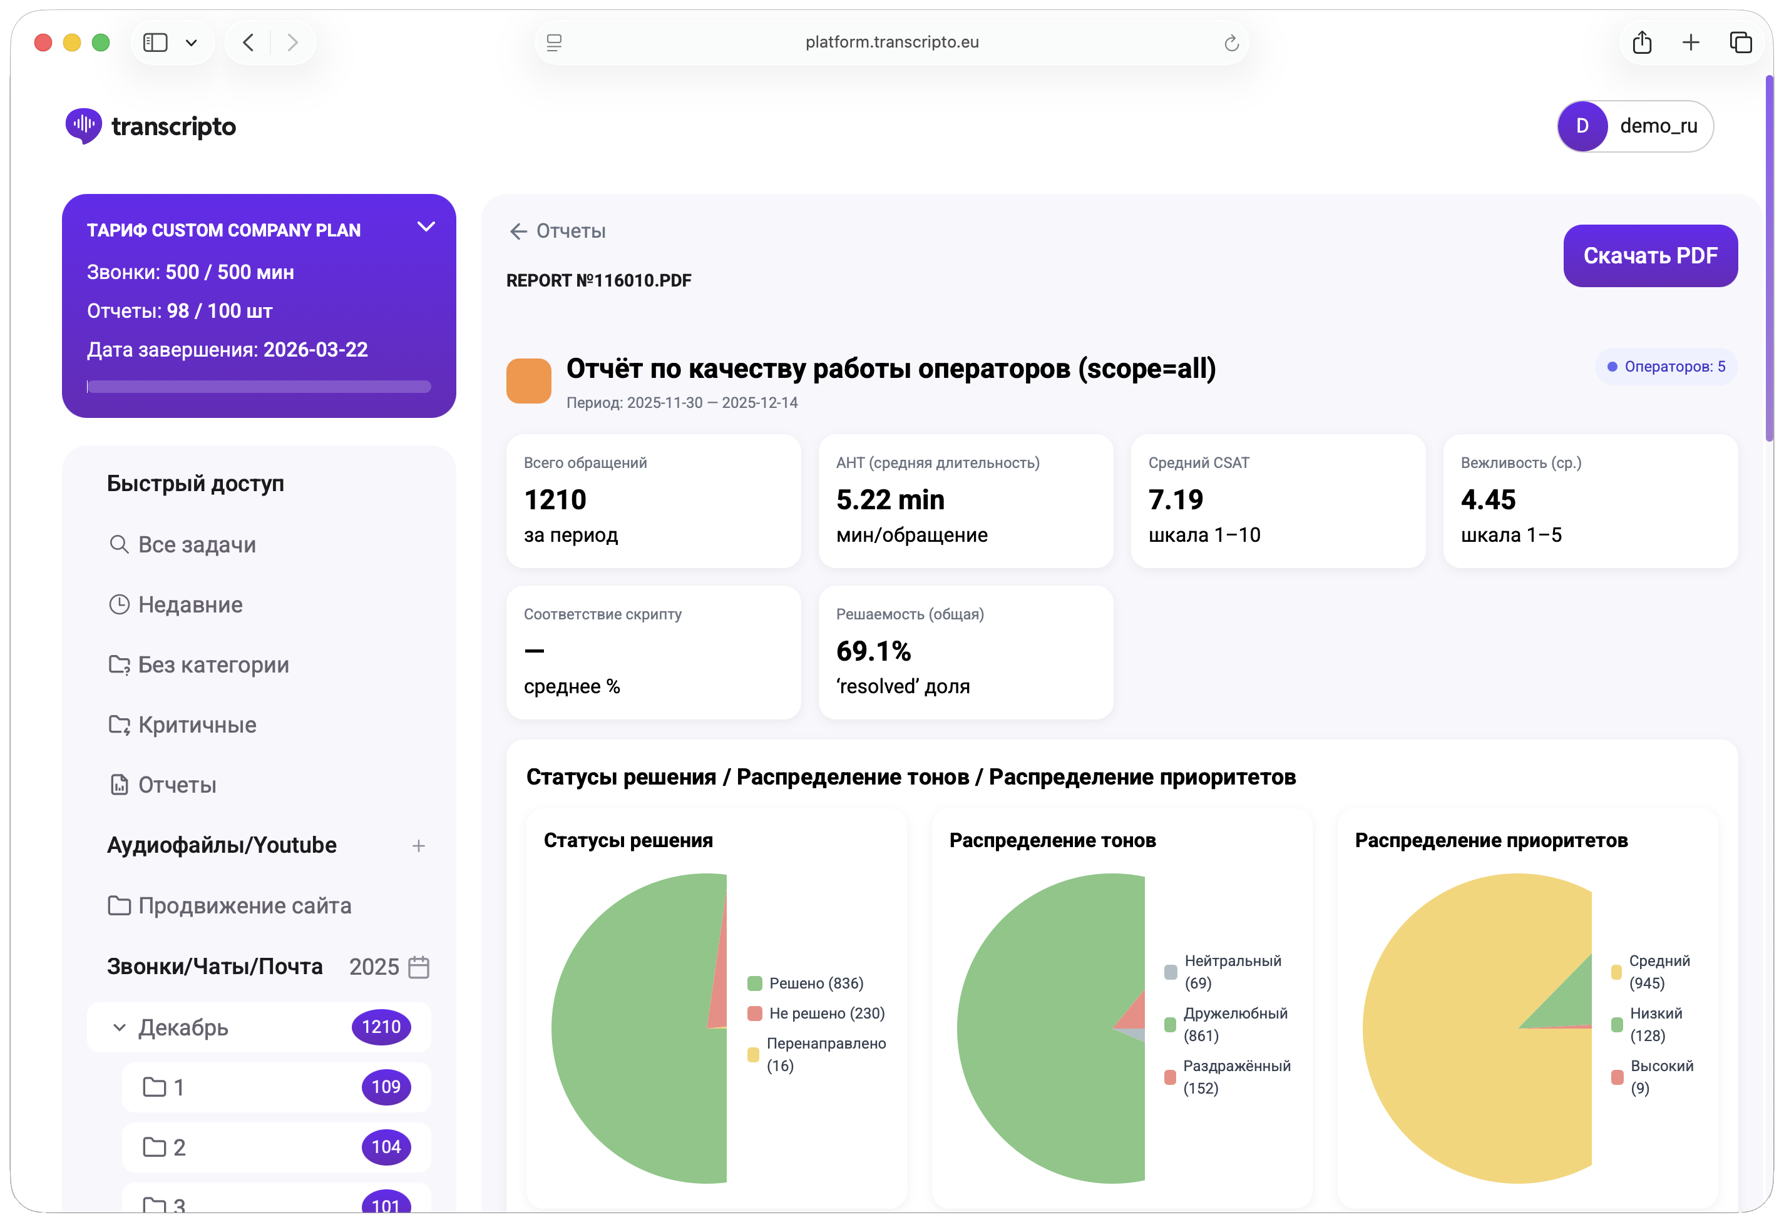
Task: Open the Safari sidebar dropdown arrow
Action: 191,43
